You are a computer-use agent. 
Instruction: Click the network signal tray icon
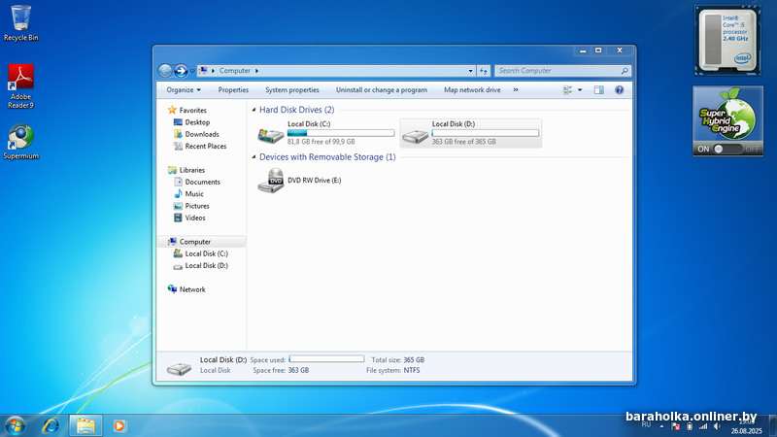pos(703,426)
